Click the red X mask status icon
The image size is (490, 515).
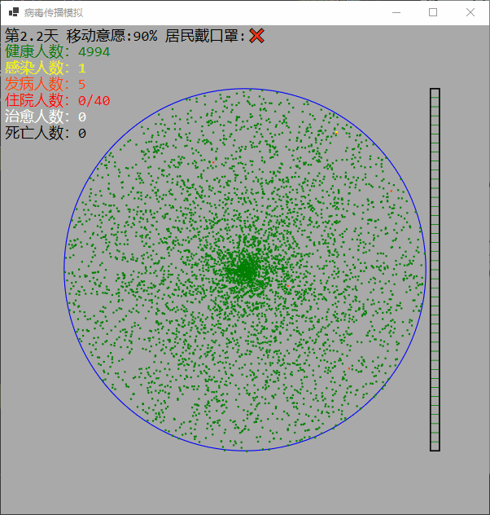tap(256, 36)
